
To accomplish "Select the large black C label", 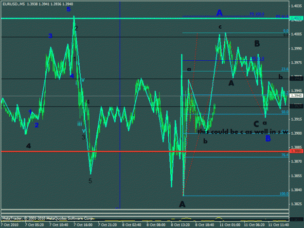I will pyautogui.click(x=256, y=124).
